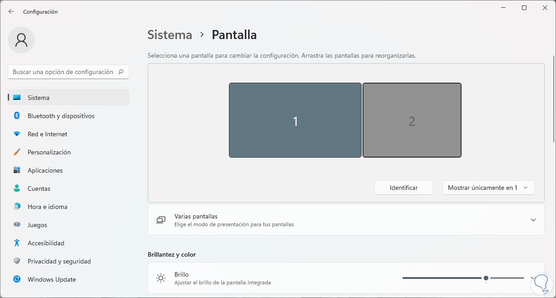Viewport: 556px width, 298px height.
Task: Open Privacidad y seguridad settings
Action: pos(59,261)
